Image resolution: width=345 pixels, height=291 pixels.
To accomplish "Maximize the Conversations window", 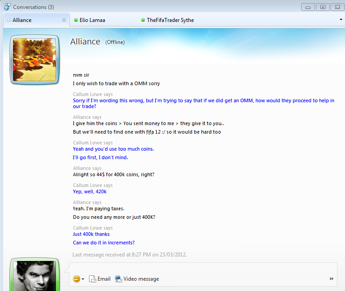I will pyautogui.click(x=323, y=7).
